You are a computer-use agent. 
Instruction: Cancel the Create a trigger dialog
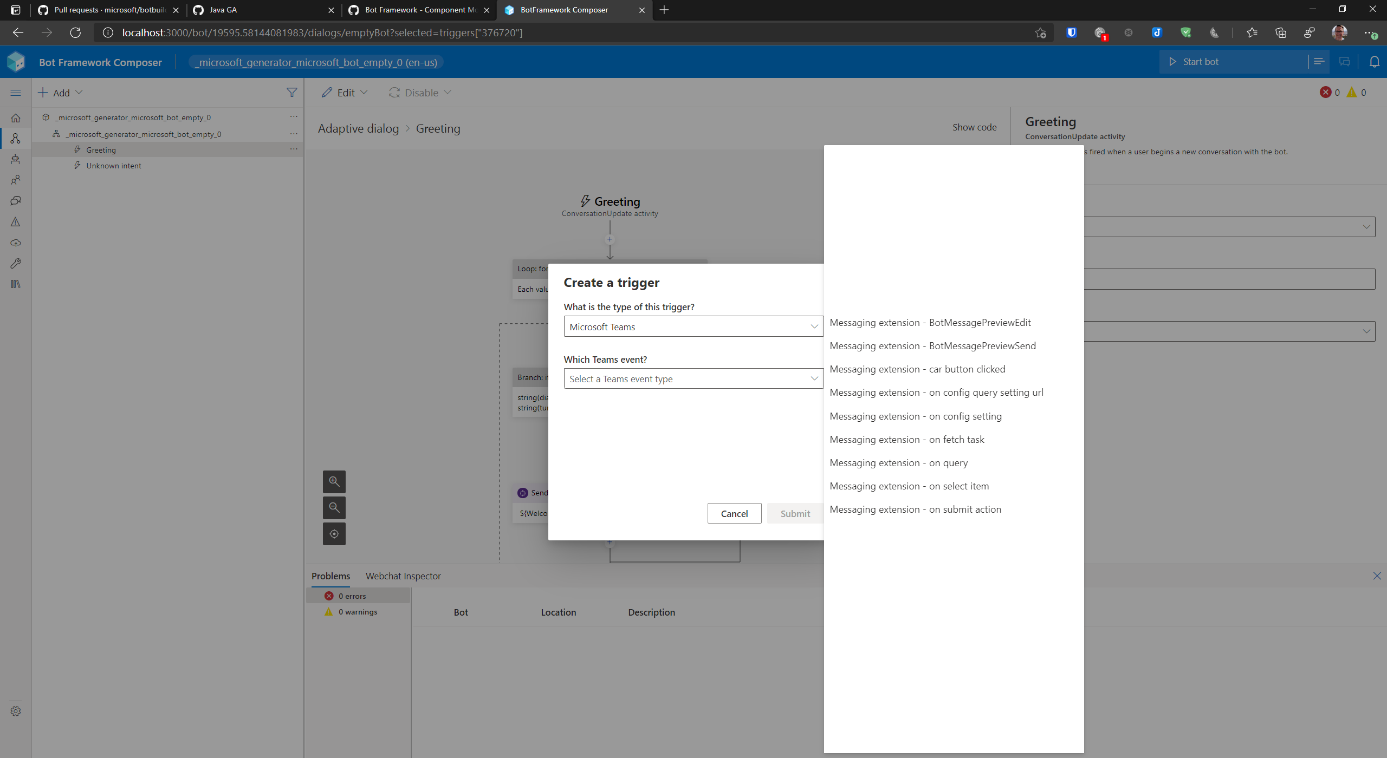pyautogui.click(x=734, y=513)
